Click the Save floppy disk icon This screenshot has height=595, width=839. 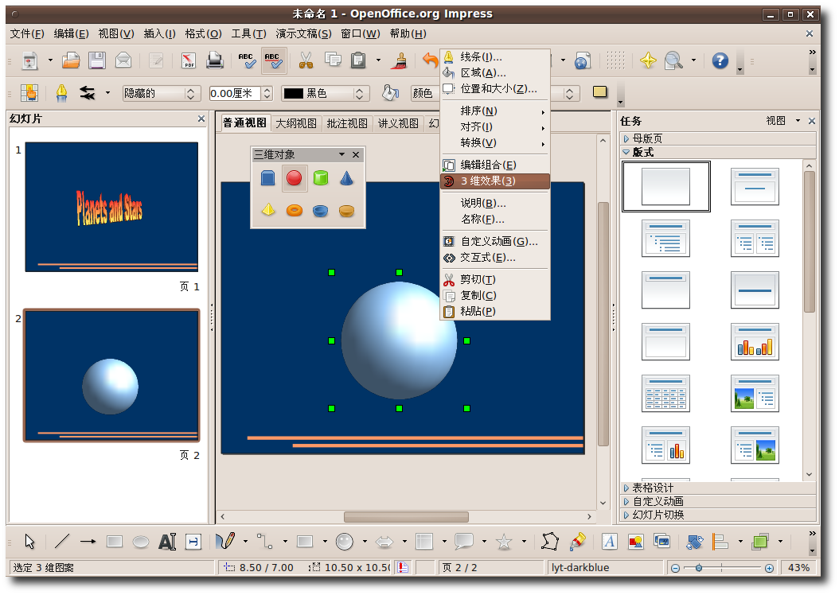97,60
